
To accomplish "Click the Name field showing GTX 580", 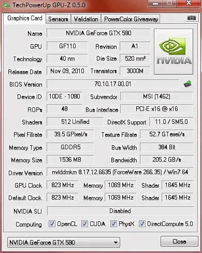I will coord(98,33).
